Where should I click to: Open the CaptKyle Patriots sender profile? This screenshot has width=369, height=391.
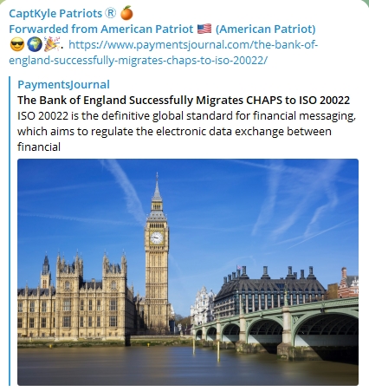tap(62, 13)
